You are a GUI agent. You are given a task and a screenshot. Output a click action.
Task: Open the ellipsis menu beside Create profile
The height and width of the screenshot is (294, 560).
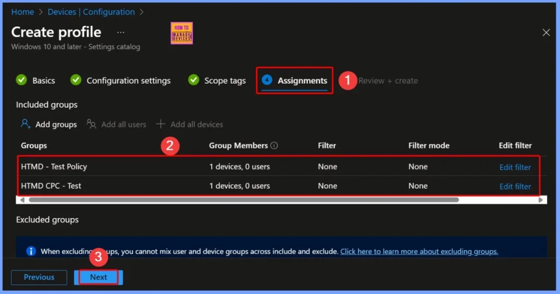click(120, 33)
